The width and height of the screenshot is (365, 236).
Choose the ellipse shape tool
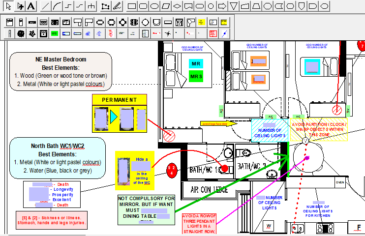154,6
